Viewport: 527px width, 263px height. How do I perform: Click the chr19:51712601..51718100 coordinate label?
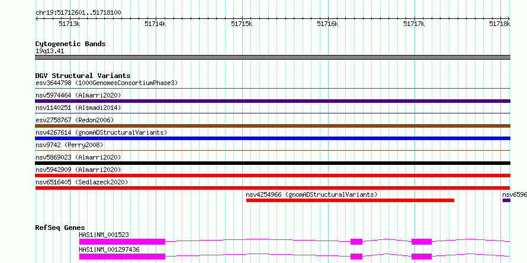(x=78, y=12)
